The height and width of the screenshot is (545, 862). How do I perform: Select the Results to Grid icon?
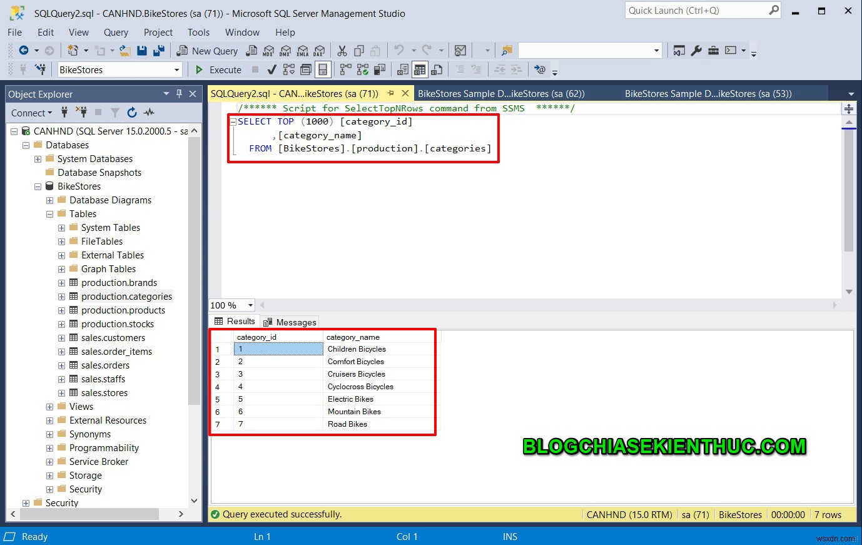418,69
